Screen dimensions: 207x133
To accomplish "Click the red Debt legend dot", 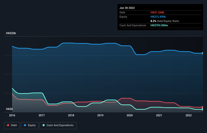I will pyautogui.click(x=8, y=125).
